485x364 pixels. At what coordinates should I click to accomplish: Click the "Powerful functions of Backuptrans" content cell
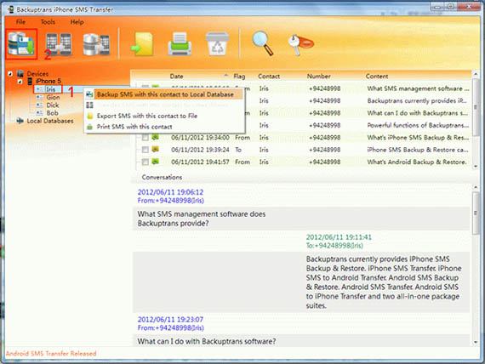coord(418,125)
